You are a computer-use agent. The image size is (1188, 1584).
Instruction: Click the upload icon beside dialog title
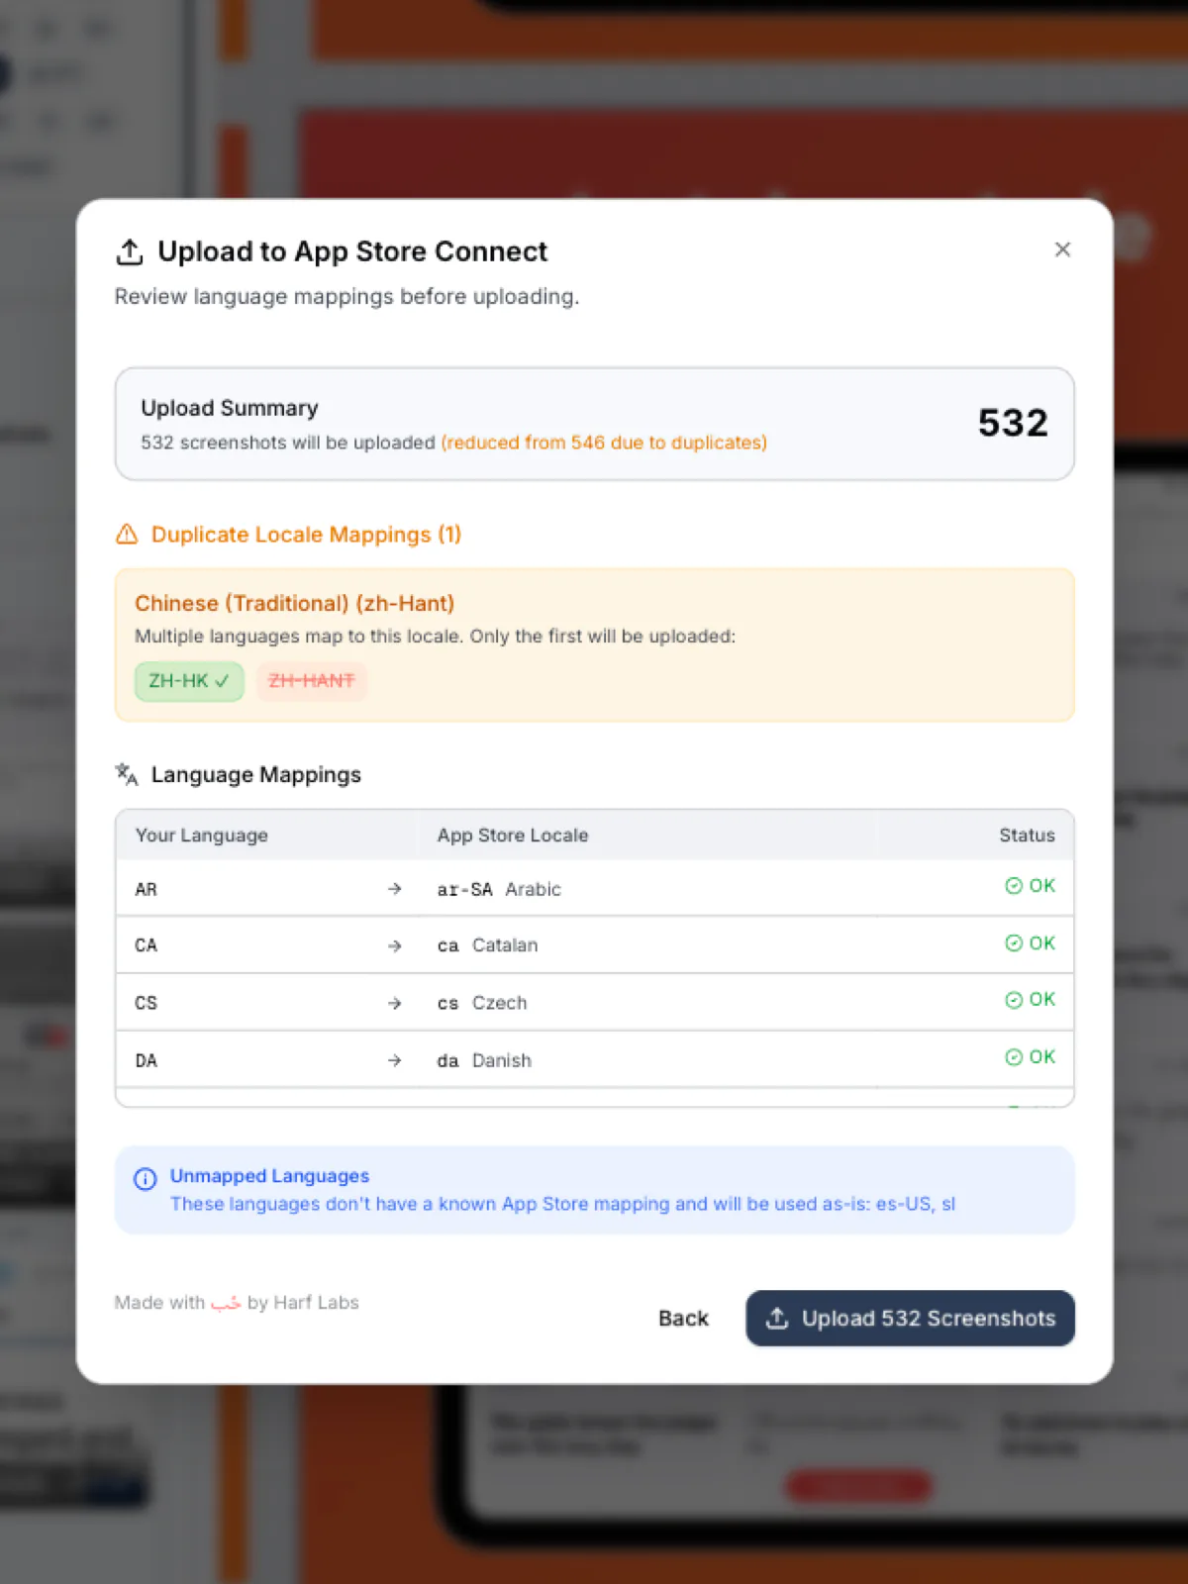coord(130,252)
